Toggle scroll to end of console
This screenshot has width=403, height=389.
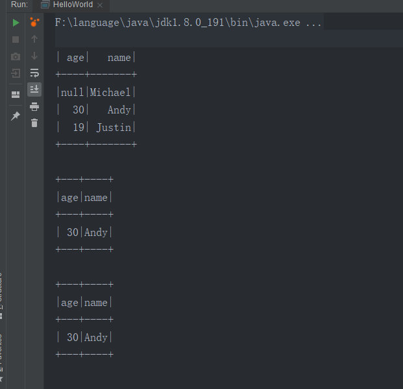click(34, 89)
